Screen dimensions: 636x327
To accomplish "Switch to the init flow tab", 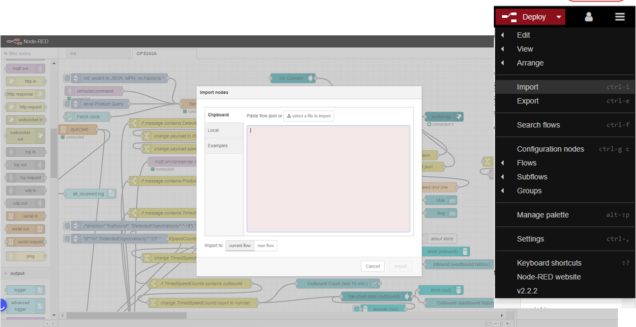I will tap(98, 53).
